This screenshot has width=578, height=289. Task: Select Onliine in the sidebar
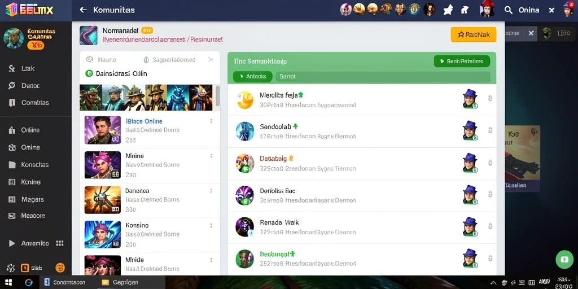(x=24, y=130)
